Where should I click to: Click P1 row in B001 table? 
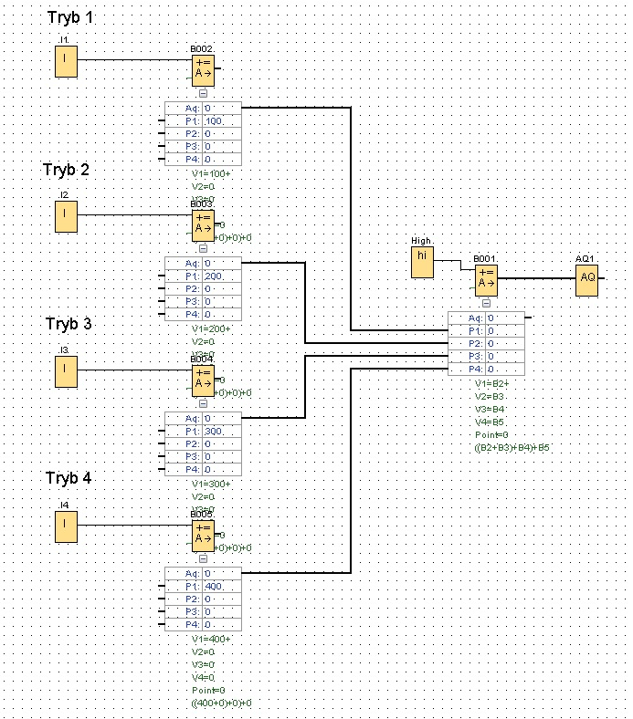point(486,330)
